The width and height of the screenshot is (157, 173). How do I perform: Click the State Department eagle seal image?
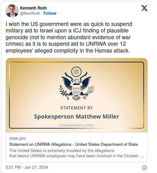click(x=76, y=83)
